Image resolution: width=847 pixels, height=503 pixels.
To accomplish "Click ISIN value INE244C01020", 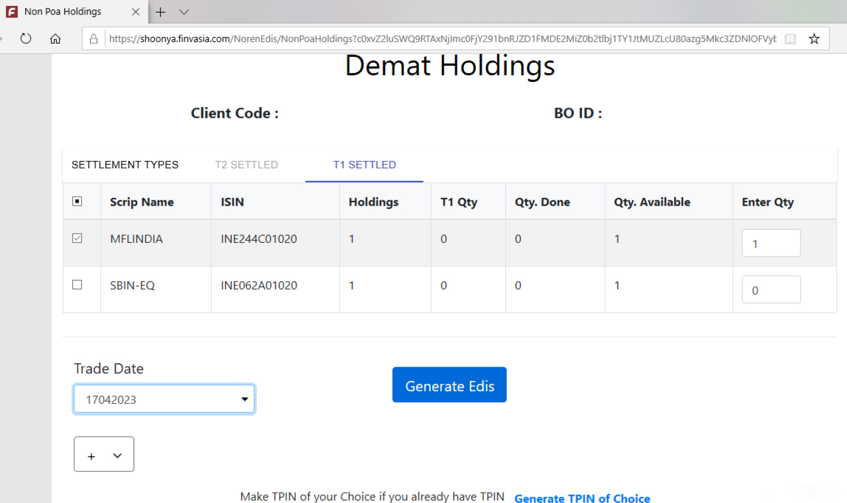I will [259, 239].
